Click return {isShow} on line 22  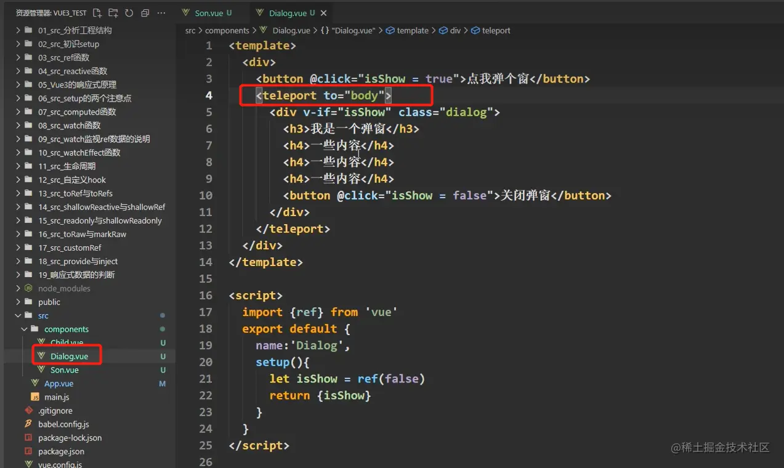tap(320, 395)
